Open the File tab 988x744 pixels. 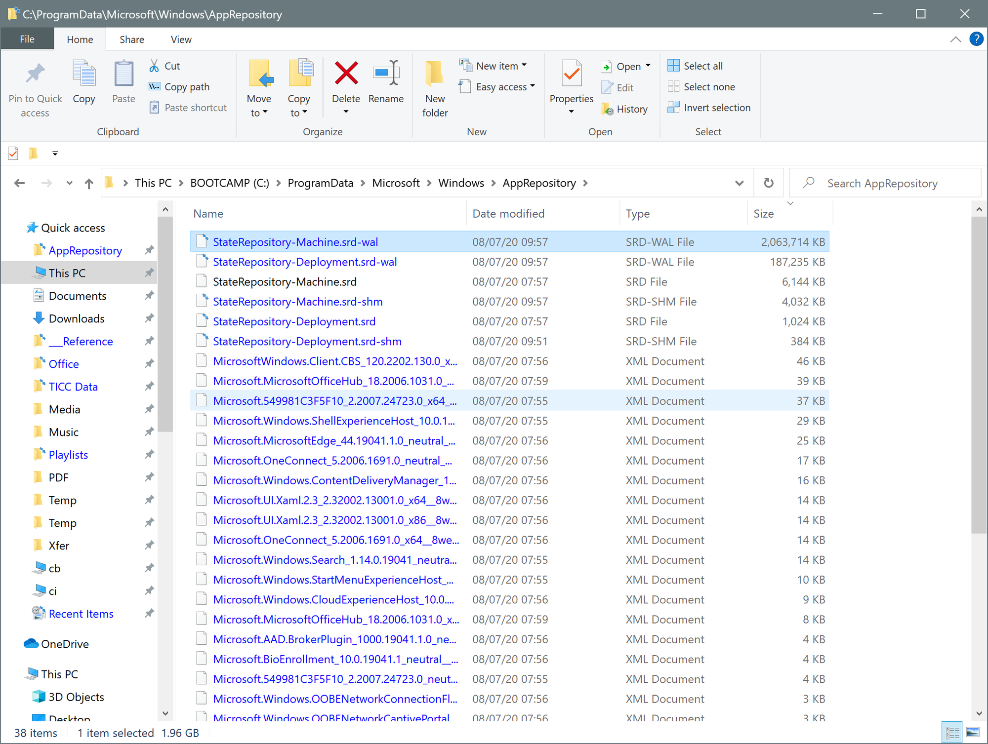click(x=27, y=39)
